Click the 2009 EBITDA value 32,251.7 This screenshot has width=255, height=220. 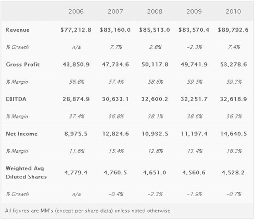coord(194,99)
